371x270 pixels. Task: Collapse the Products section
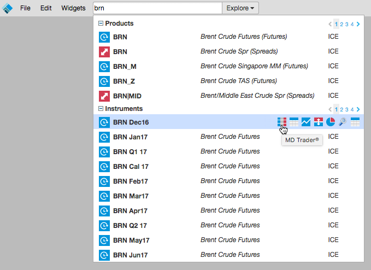click(x=101, y=23)
